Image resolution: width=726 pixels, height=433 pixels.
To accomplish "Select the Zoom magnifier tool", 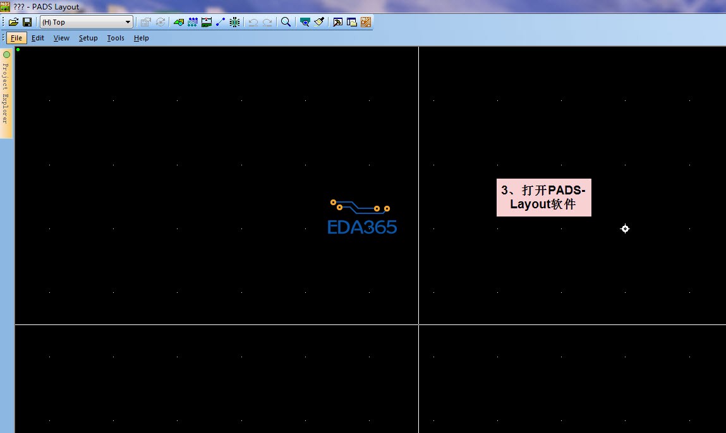I will click(x=286, y=21).
